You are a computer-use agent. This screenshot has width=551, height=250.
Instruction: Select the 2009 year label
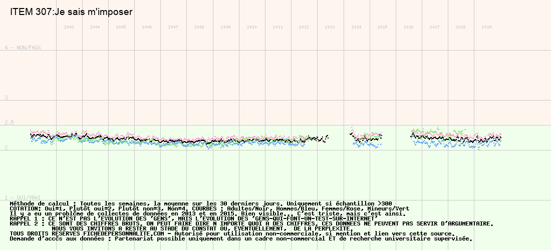(225, 27)
